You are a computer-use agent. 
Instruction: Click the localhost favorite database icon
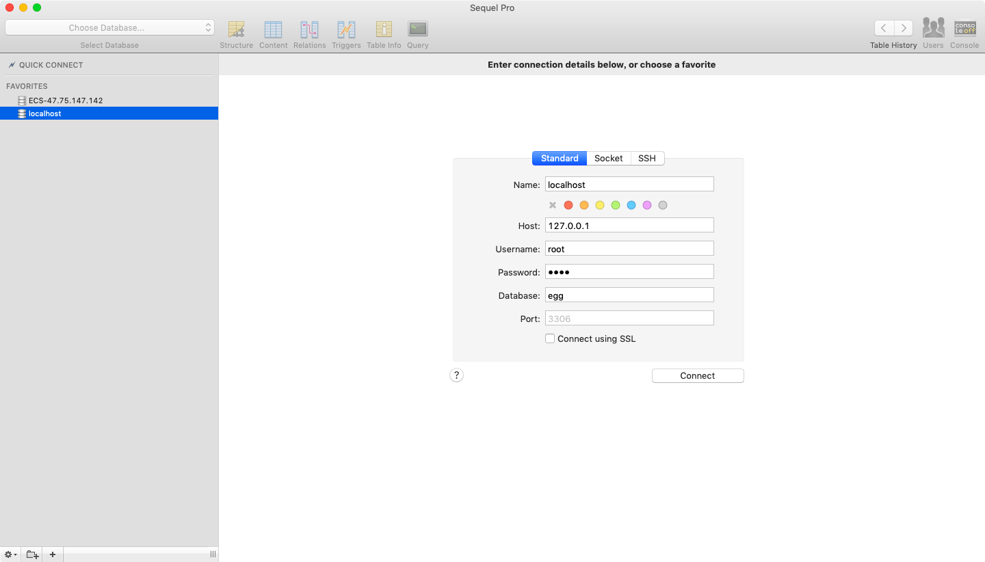coord(22,113)
